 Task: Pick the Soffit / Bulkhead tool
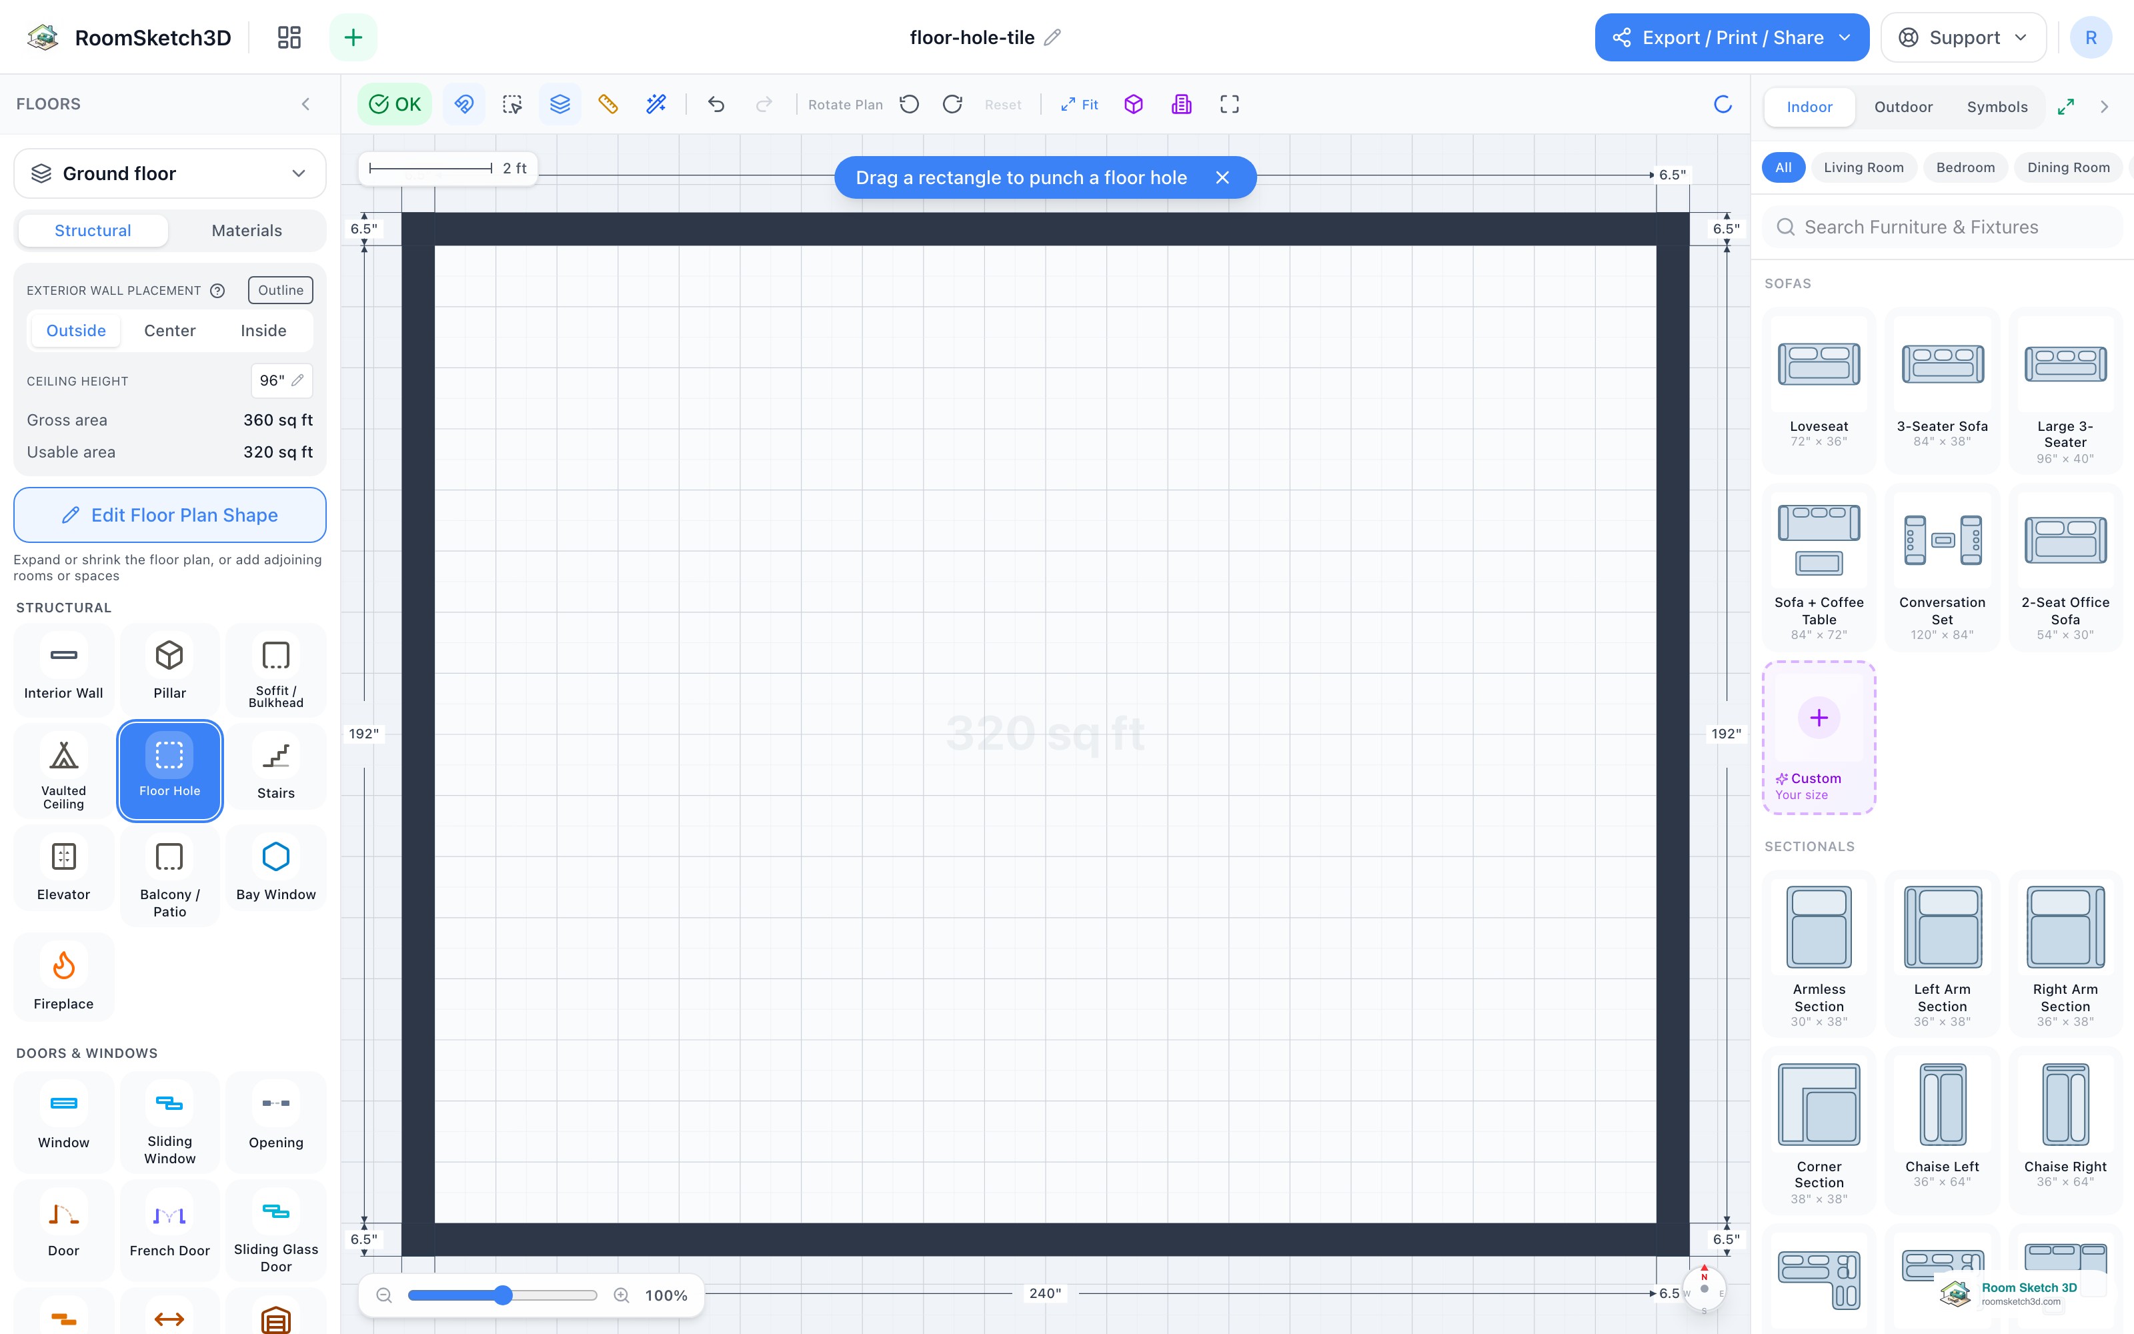[x=276, y=669]
